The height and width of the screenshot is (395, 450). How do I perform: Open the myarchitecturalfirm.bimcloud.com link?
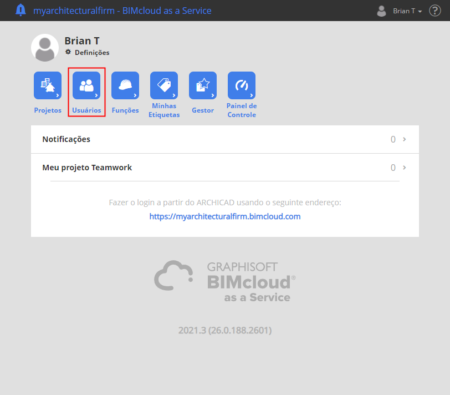pyautogui.click(x=225, y=216)
